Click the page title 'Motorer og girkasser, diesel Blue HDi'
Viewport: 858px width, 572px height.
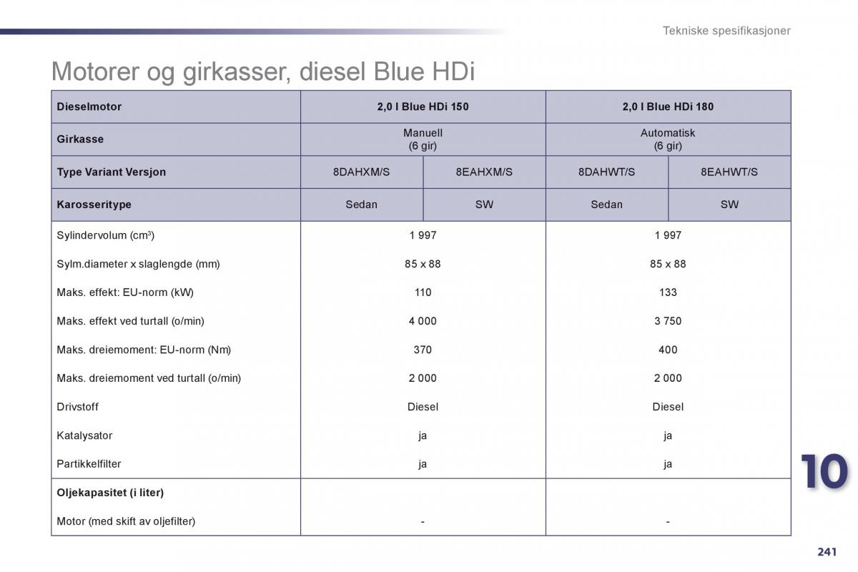click(x=263, y=71)
